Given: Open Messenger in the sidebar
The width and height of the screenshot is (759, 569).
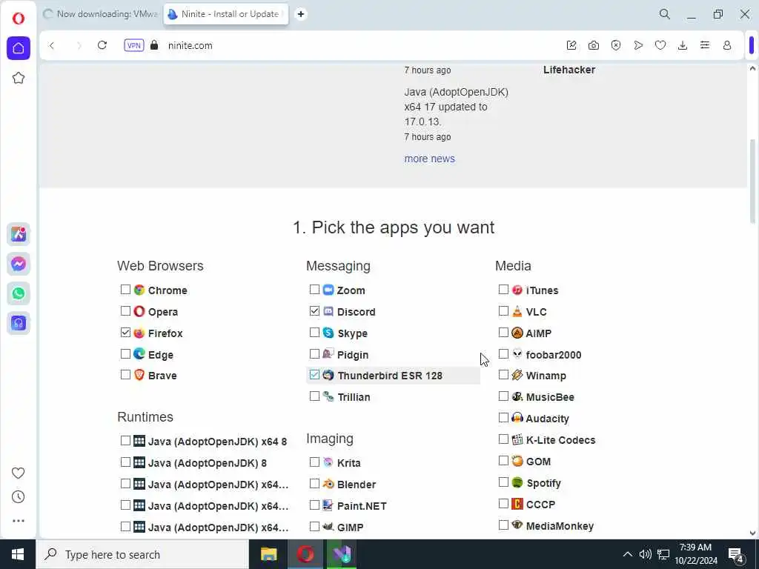Looking at the screenshot, I should (x=19, y=264).
